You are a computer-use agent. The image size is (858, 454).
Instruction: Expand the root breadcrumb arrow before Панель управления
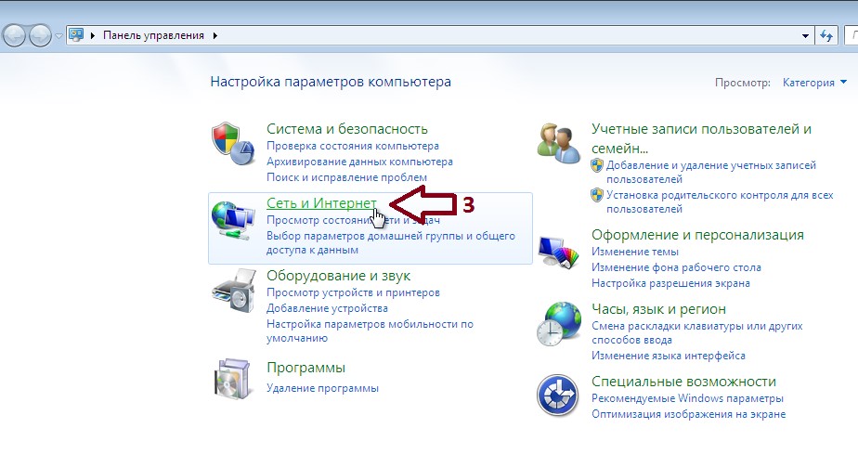93,35
